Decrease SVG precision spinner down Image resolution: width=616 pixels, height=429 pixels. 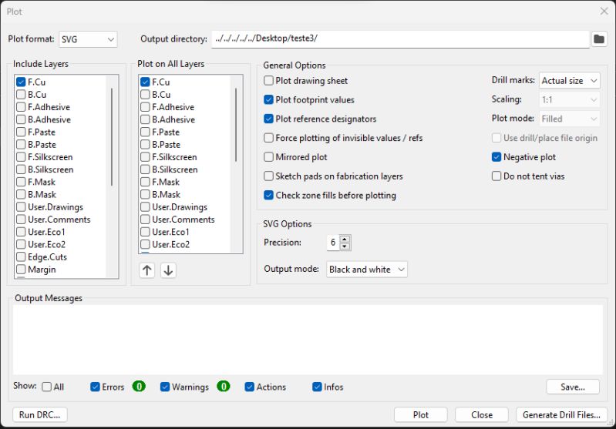[345, 246]
